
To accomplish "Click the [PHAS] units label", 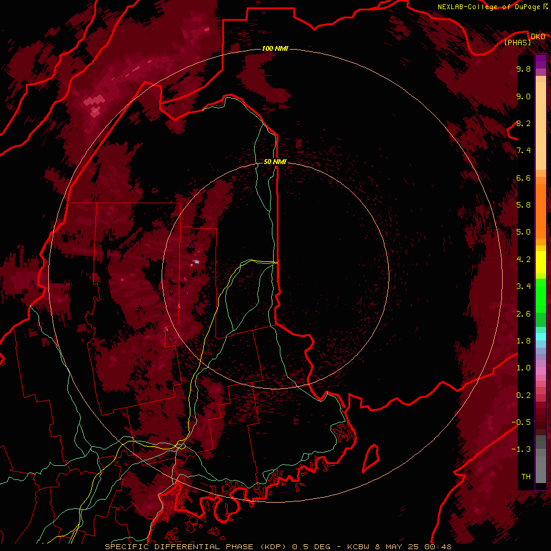I will pyautogui.click(x=517, y=43).
